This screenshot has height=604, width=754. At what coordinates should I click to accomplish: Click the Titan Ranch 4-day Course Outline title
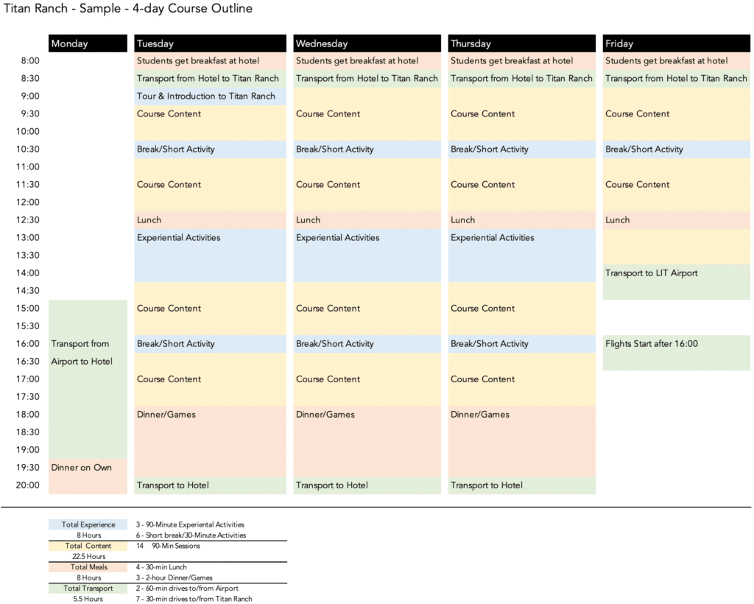[x=128, y=9]
